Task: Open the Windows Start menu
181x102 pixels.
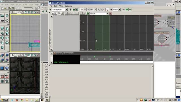Action: click(4, 100)
